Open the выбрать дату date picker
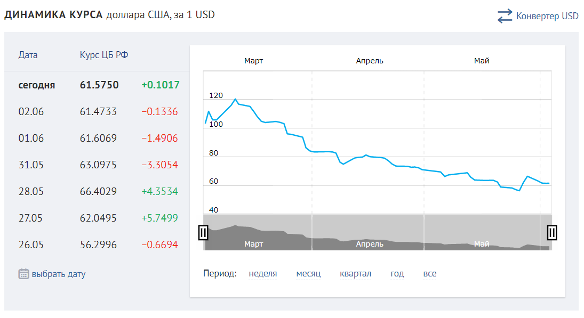Screen dimensions: 584x318 click(59, 274)
